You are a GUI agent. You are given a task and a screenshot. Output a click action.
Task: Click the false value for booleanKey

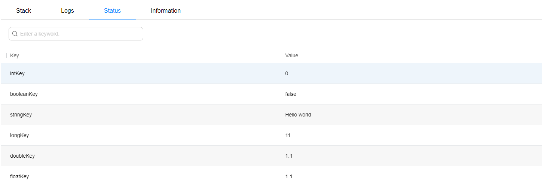[x=291, y=94]
